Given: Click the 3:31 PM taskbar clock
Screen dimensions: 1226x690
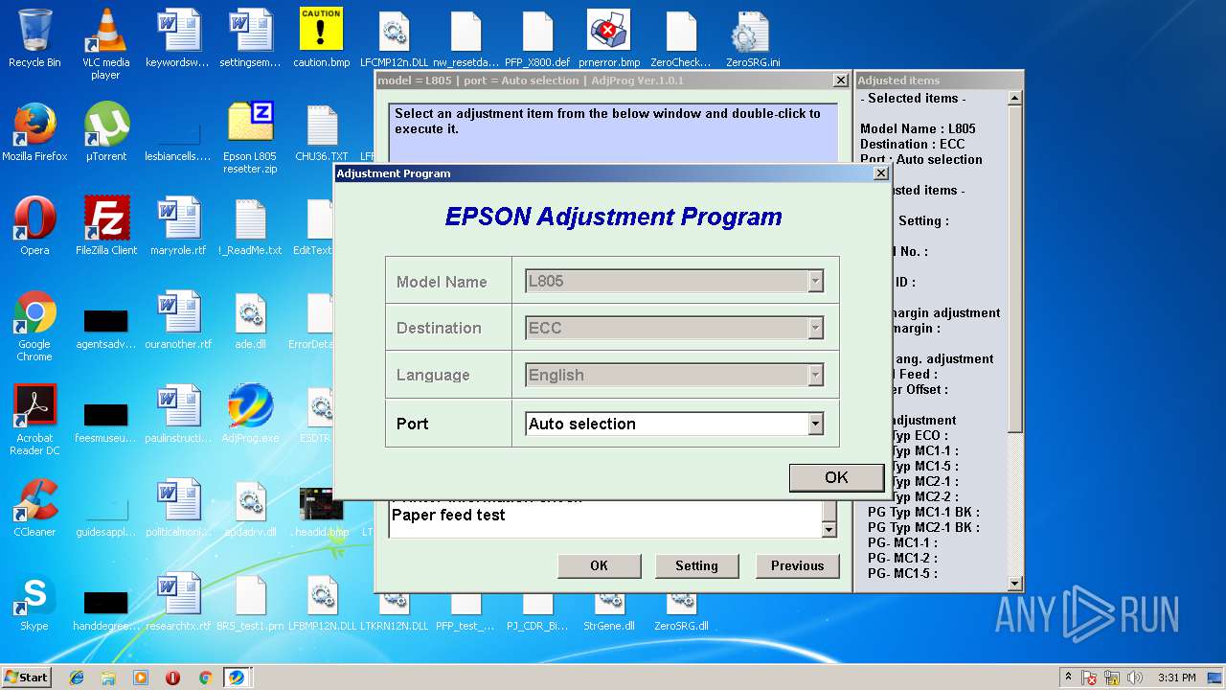Looking at the screenshot, I should (x=1176, y=678).
